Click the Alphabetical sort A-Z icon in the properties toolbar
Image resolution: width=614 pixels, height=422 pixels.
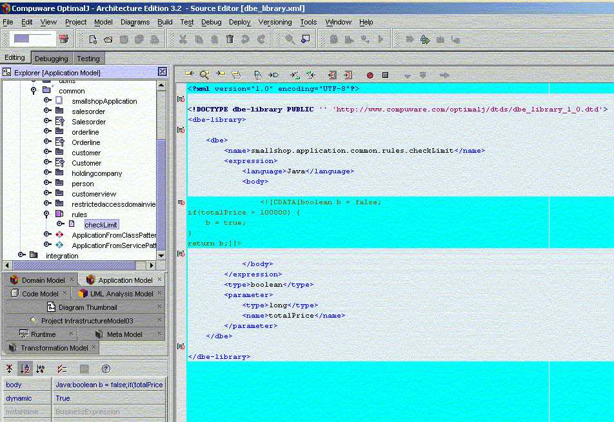point(25,369)
